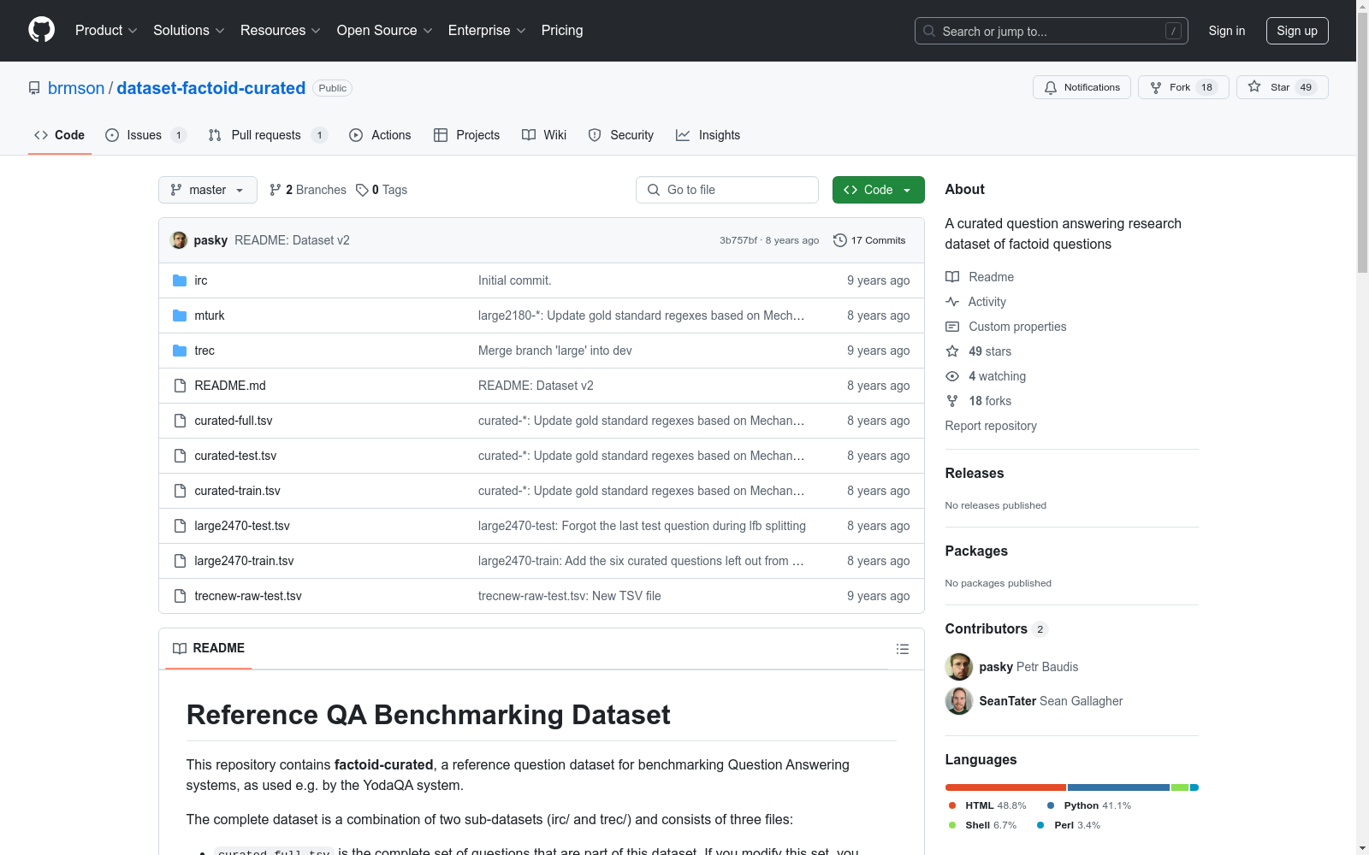The width and height of the screenshot is (1369, 855).
Task: Click the commit history clock icon
Action: click(x=840, y=240)
